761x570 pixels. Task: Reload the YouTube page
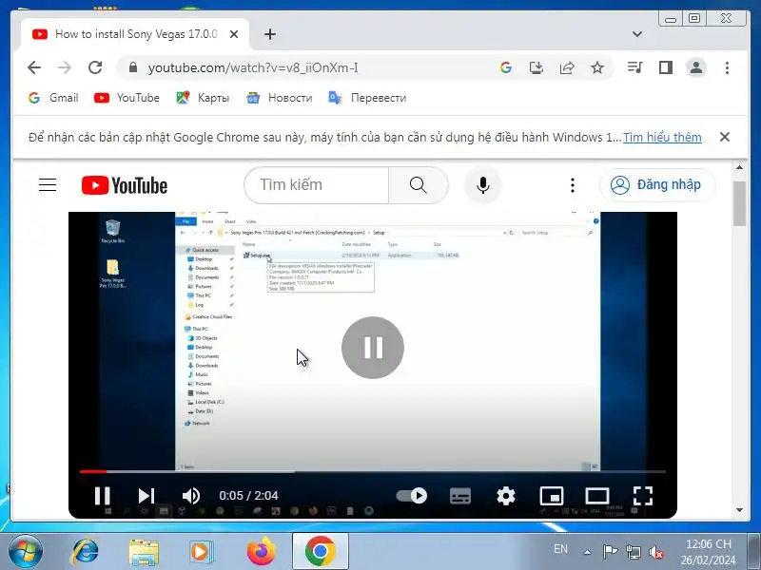pos(95,67)
